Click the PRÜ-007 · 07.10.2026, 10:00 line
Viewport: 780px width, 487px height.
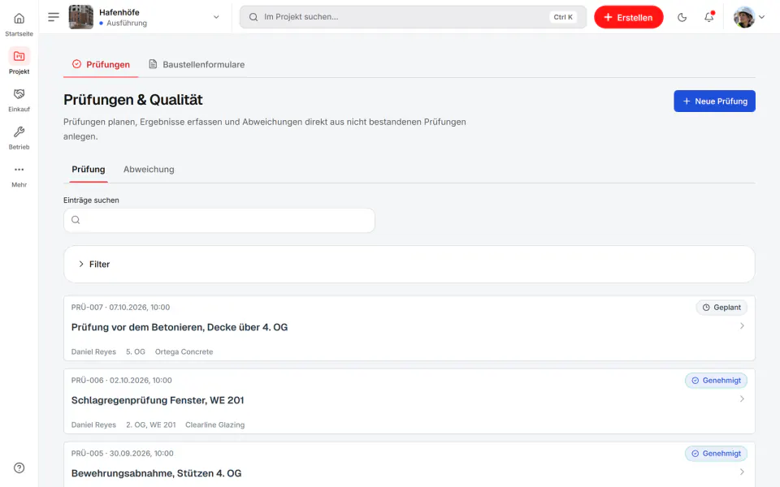pos(120,308)
